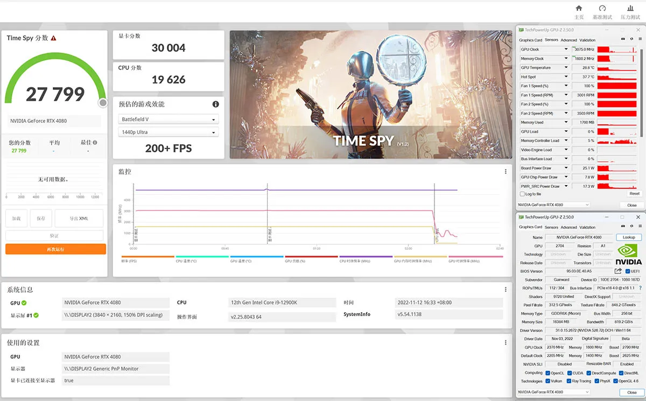
Task: Click the 加载 load button
Action: point(16,219)
